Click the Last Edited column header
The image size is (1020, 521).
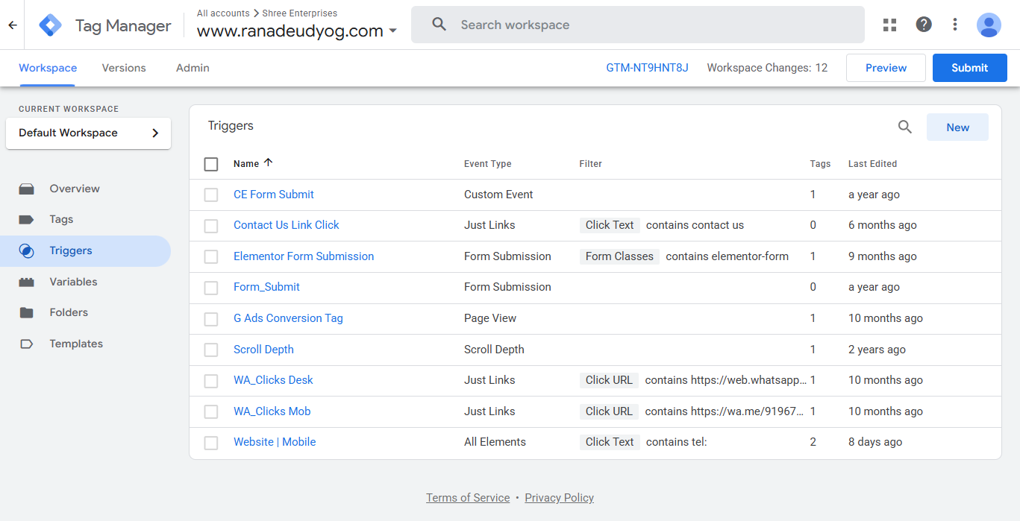[x=872, y=164]
